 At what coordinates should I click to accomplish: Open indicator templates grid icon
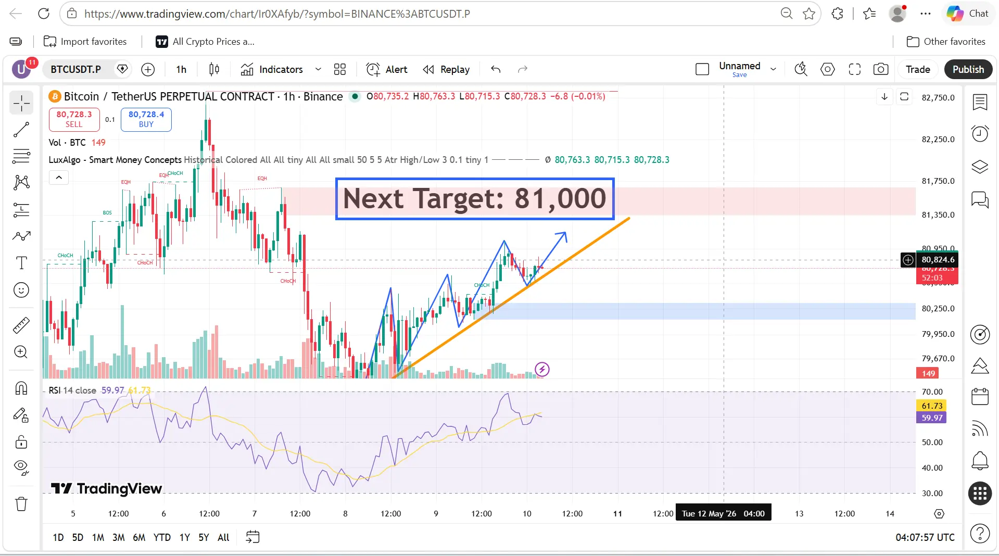click(x=340, y=69)
